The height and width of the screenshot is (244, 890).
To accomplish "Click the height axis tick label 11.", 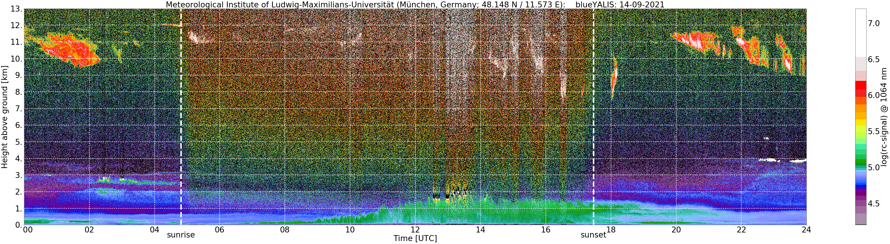I will (x=17, y=42).
